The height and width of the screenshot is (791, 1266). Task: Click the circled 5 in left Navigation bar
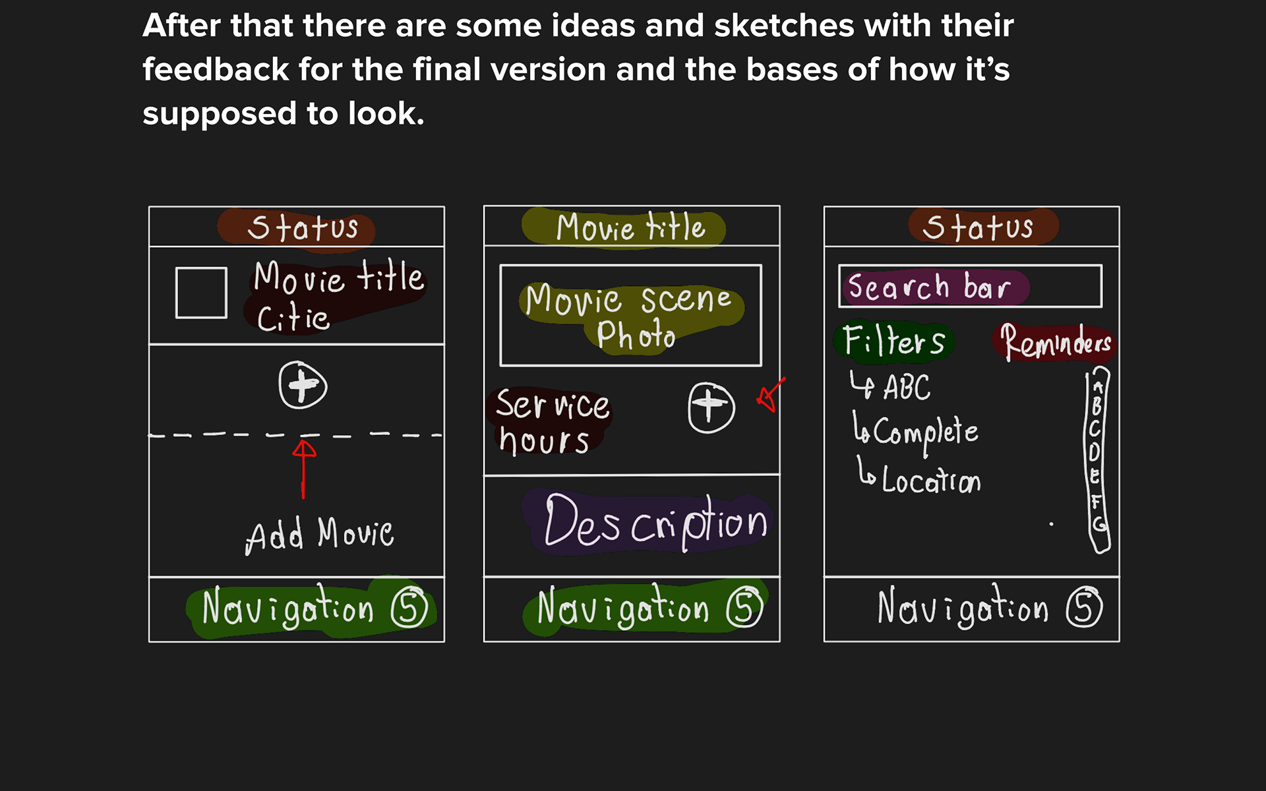pos(409,608)
